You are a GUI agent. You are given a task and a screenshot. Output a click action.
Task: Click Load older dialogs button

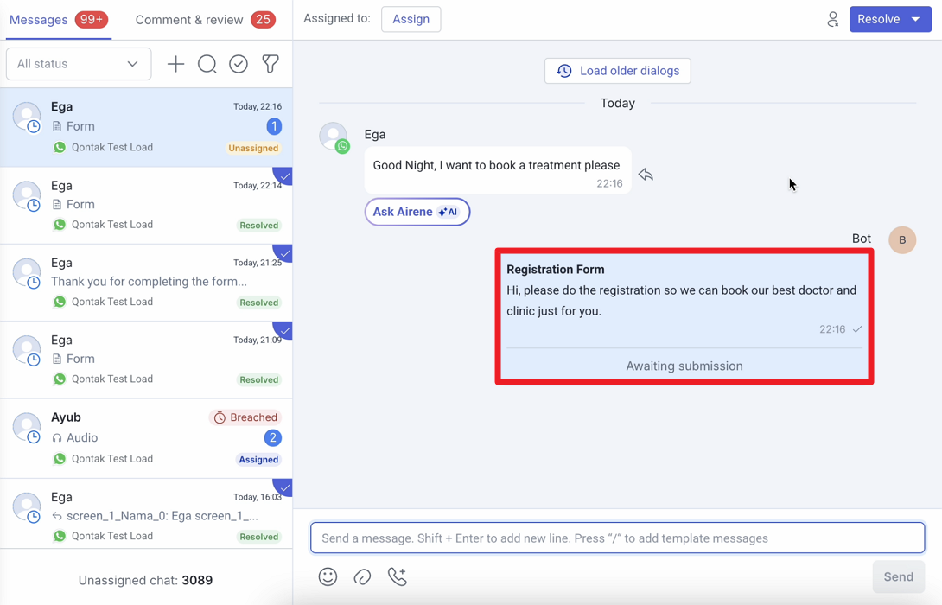click(617, 71)
